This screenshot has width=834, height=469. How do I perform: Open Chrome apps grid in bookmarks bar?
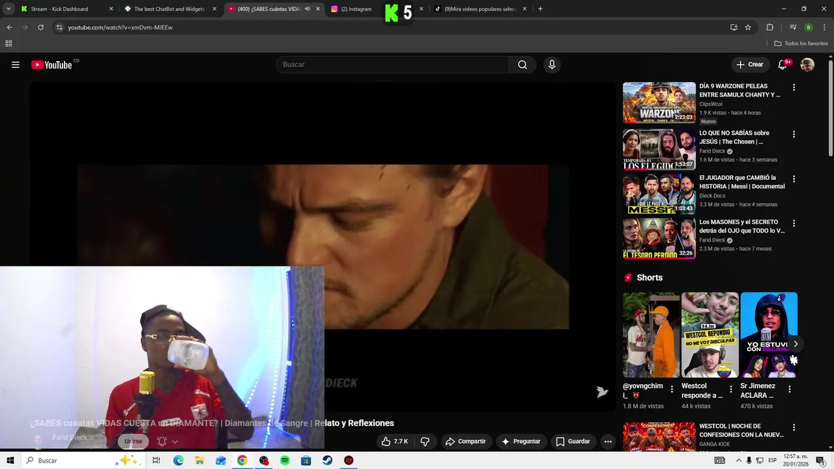pyautogui.click(x=8, y=44)
